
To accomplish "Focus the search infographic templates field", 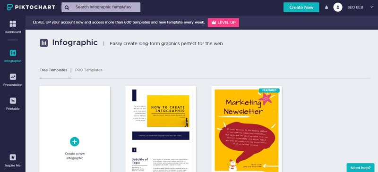I will 101,7.
